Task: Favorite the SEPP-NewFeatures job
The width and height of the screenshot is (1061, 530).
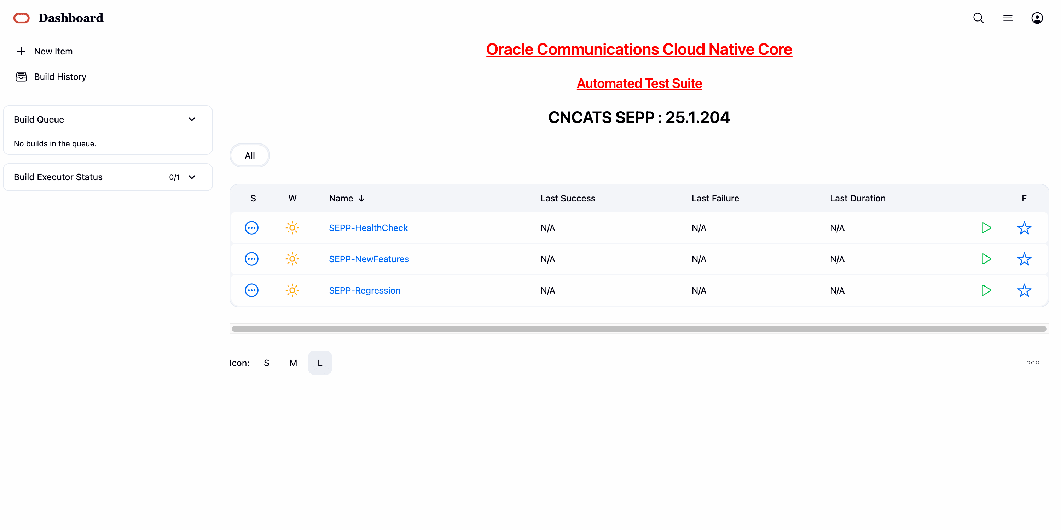Action: pyautogui.click(x=1024, y=259)
